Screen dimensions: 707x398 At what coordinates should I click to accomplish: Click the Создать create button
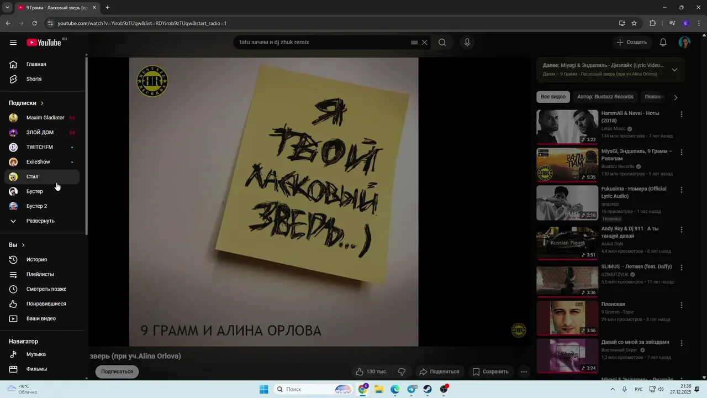click(x=631, y=43)
